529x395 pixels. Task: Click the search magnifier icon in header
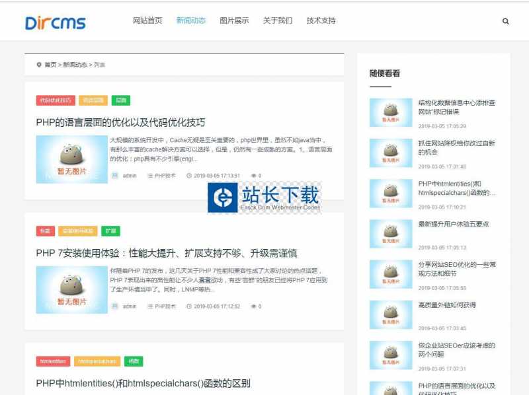506,21
